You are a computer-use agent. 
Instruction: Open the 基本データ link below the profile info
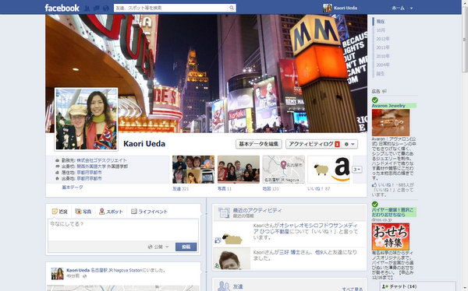[x=73, y=188]
